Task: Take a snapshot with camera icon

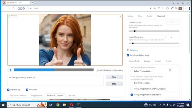Action: coord(155,8)
